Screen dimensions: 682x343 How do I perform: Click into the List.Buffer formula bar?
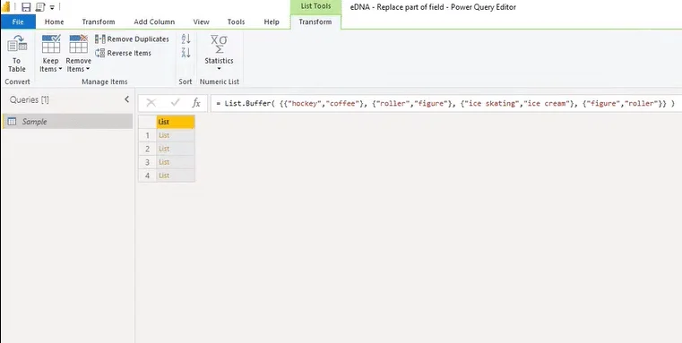coord(446,103)
